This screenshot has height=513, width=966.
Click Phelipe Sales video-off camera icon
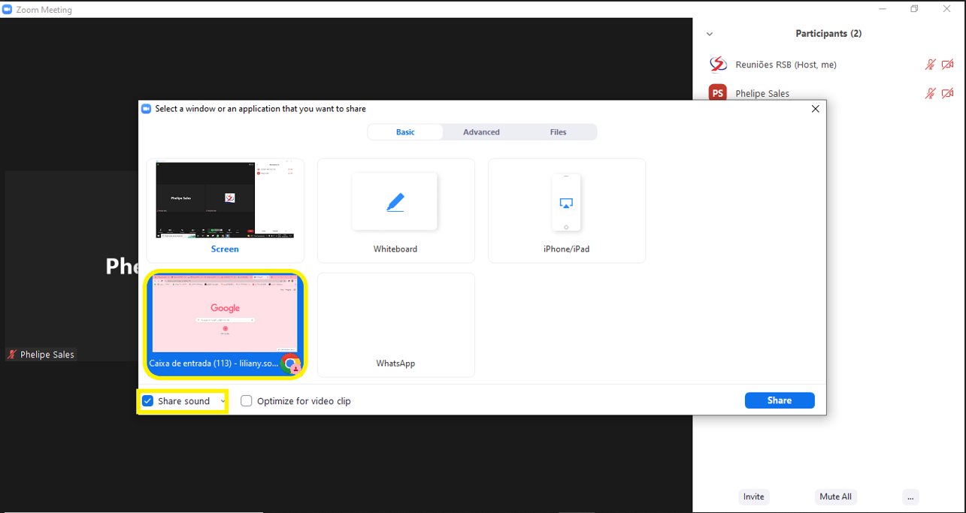click(x=947, y=93)
